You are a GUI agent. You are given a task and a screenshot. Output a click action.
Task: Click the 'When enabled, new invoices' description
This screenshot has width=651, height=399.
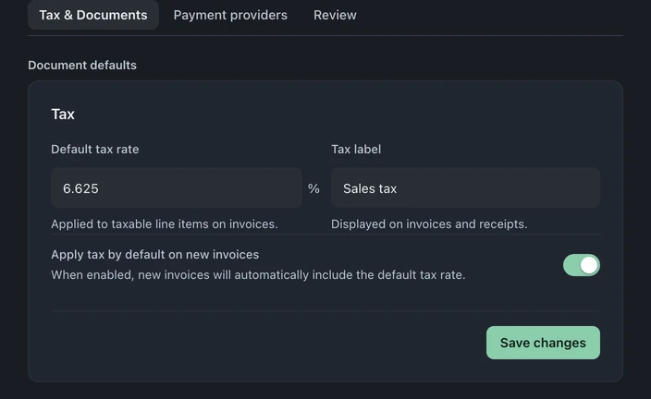click(258, 275)
